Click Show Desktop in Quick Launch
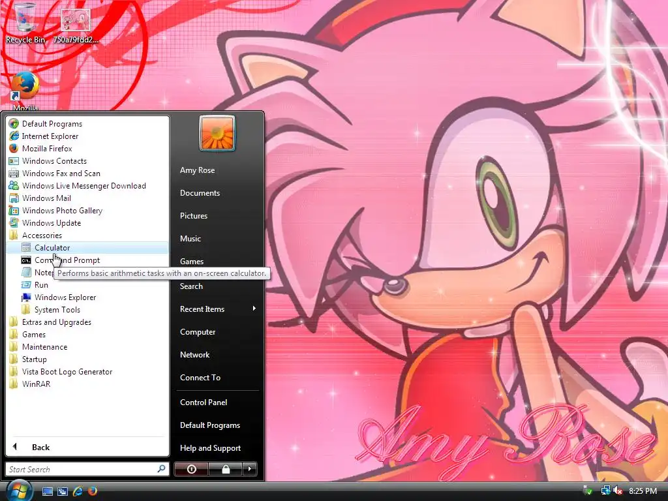 pos(47,491)
